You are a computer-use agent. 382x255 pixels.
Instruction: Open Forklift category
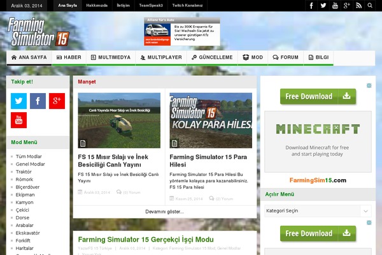pyautogui.click(x=23, y=240)
